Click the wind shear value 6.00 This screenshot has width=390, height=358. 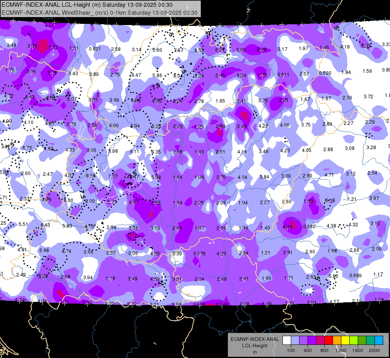pyautogui.click(x=69, y=200)
